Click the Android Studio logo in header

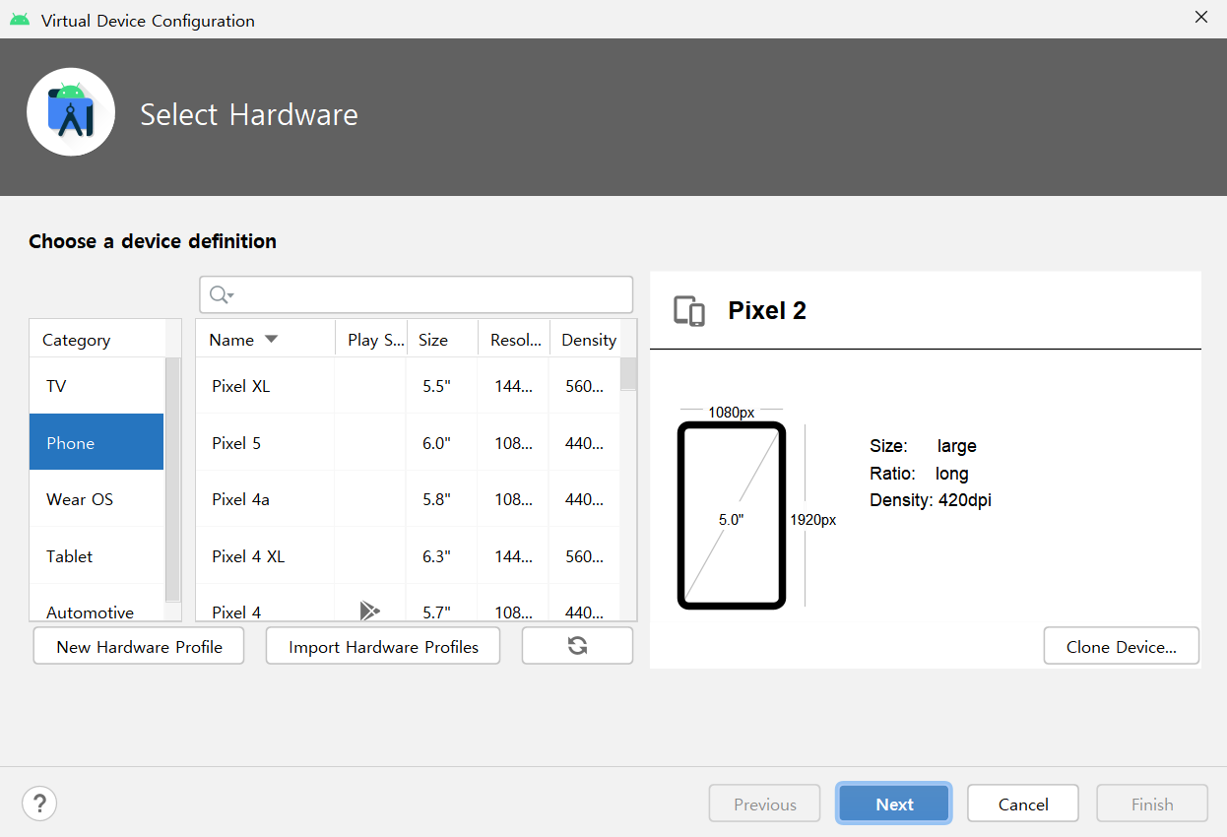click(71, 112)
